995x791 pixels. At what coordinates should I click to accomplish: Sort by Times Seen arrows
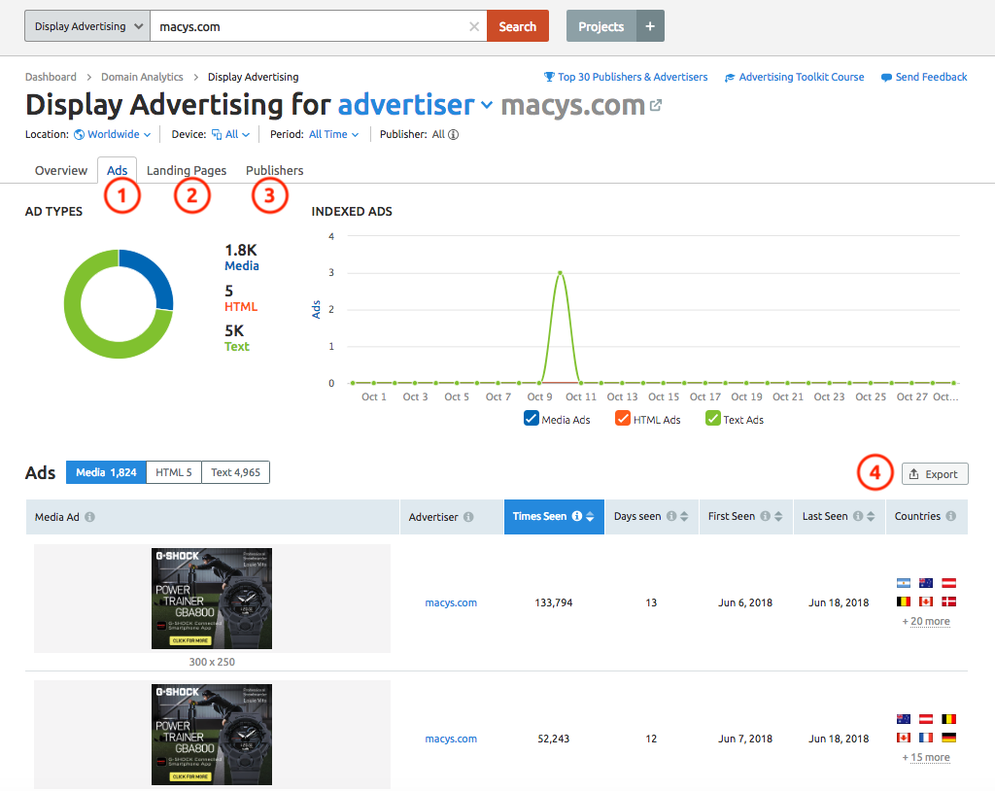[590, 517]
